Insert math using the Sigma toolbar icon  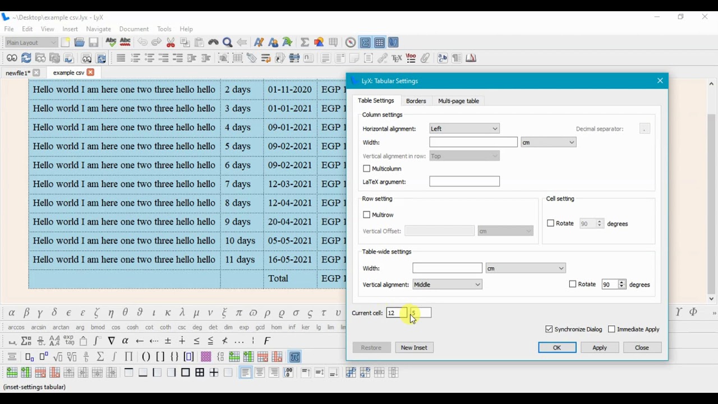[305, 43]
